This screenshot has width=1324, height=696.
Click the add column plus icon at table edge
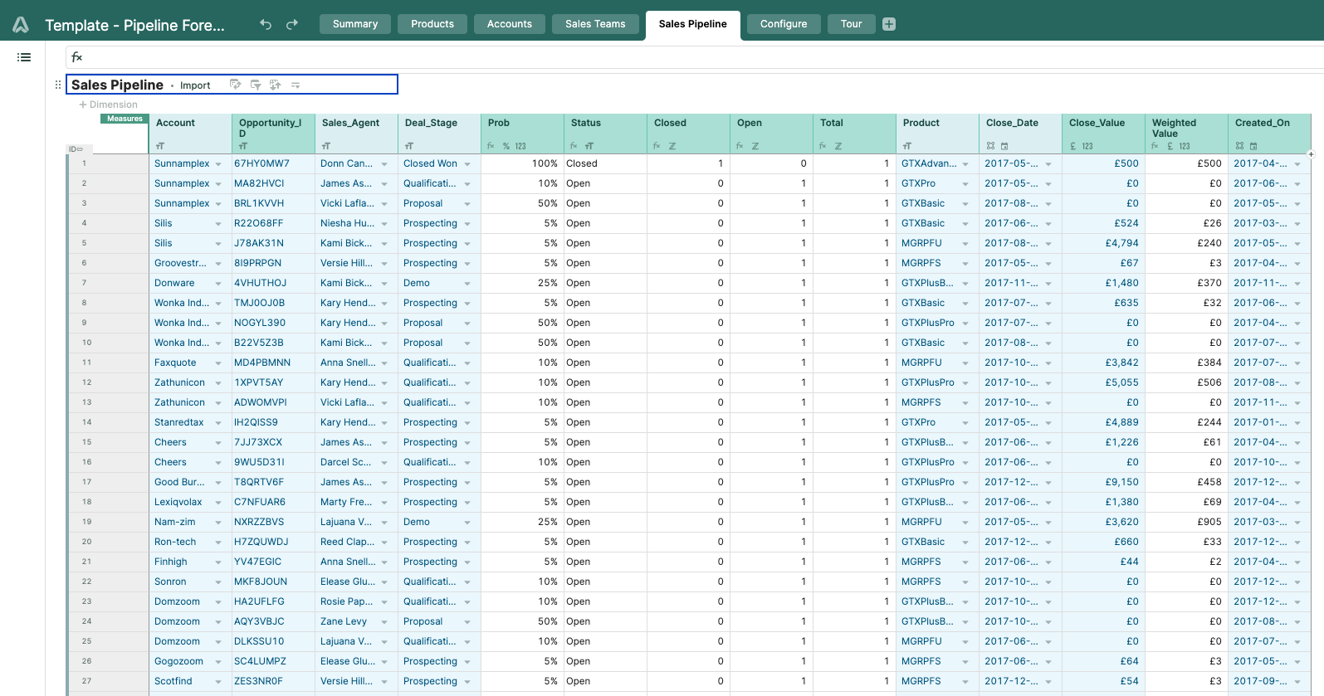pyautogui.click(x=1311, y=154)
